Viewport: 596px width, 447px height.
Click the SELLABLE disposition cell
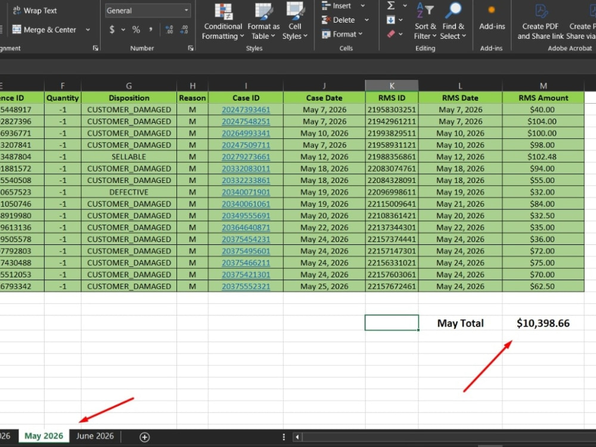(x=129, y=157)
